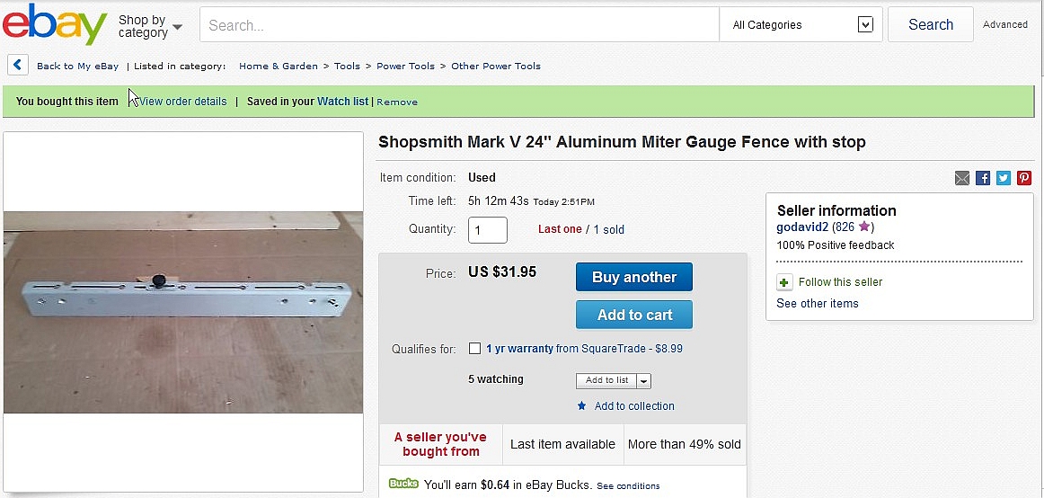Screen dimensions: 1044x498
Task: Open the miter gauge fence product photo
Action: pos(183,312)
